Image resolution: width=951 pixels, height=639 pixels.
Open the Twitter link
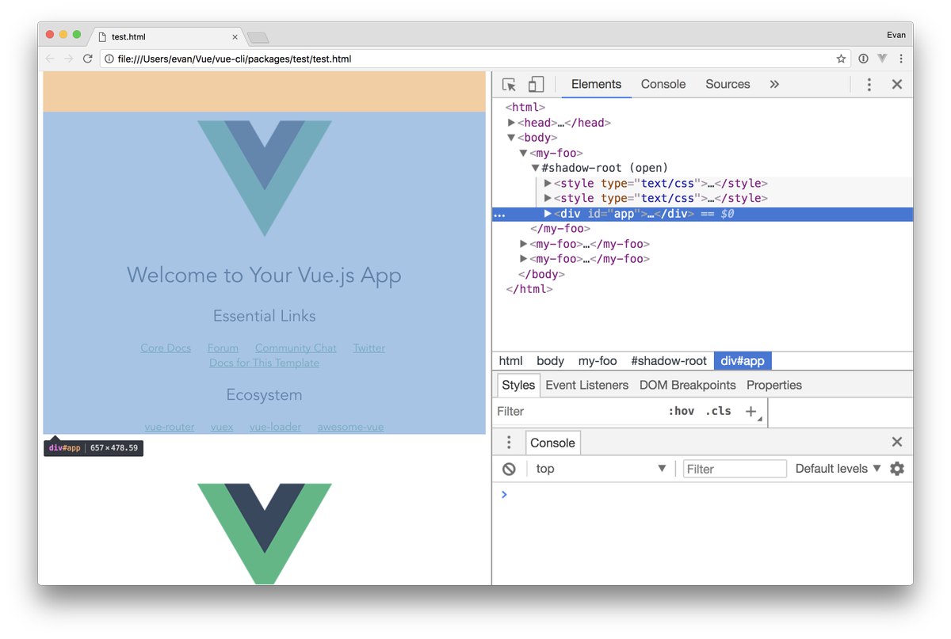click(x=369, y=348)
